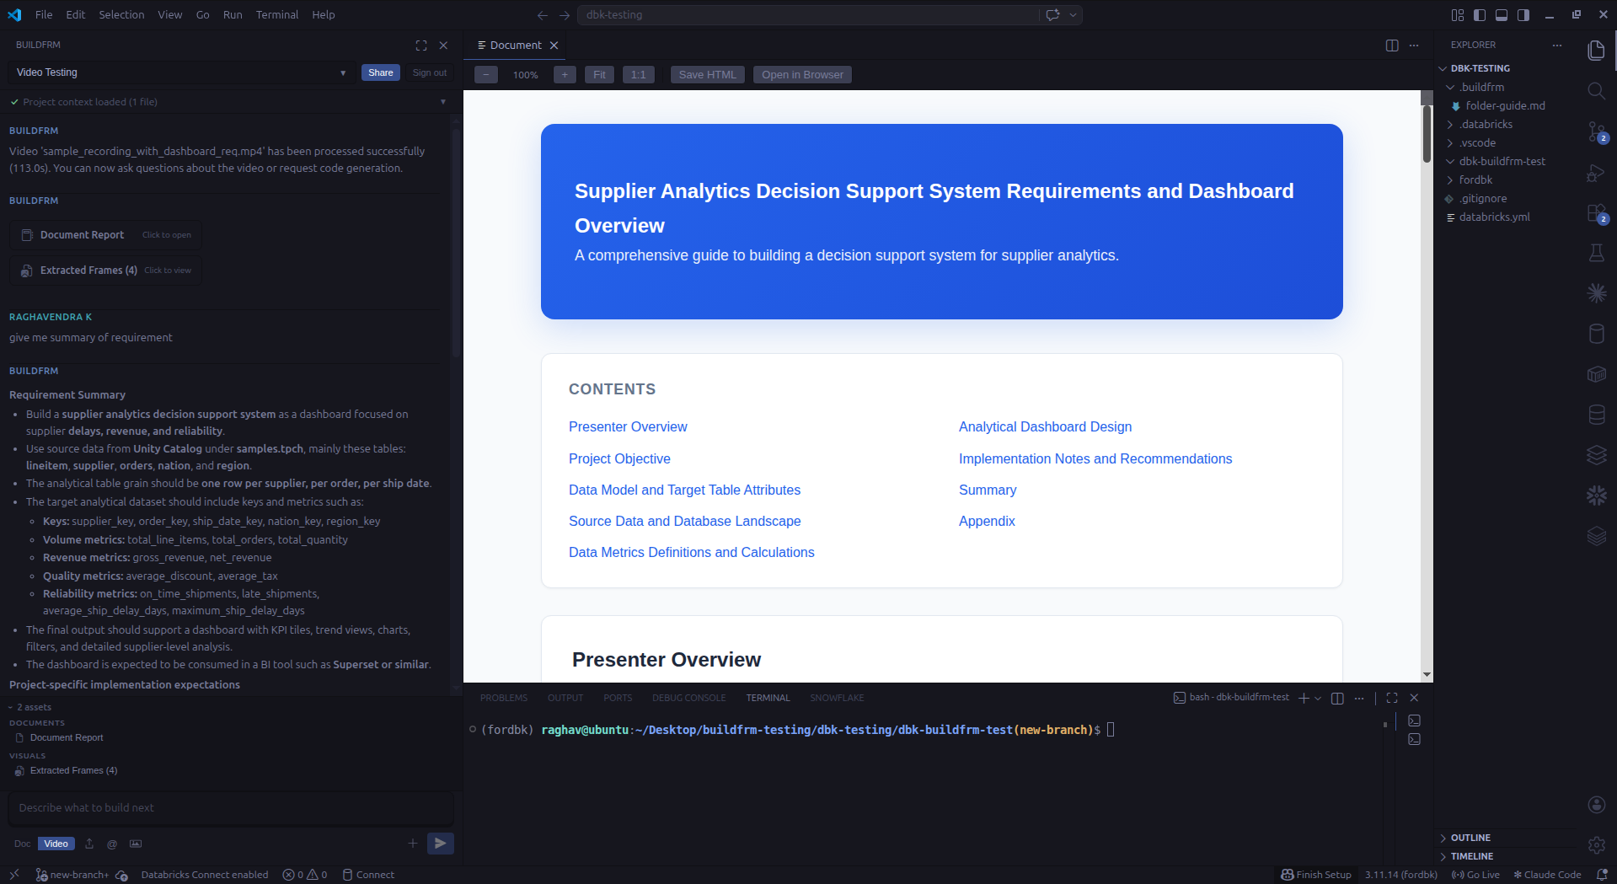This screenshot has width=1617, height=884.
Task: Go forward with the navigation arrow in the title bar
Action: [x=565, y=15]
